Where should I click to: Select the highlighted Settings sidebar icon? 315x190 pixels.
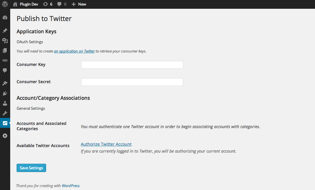coord(5,123)
